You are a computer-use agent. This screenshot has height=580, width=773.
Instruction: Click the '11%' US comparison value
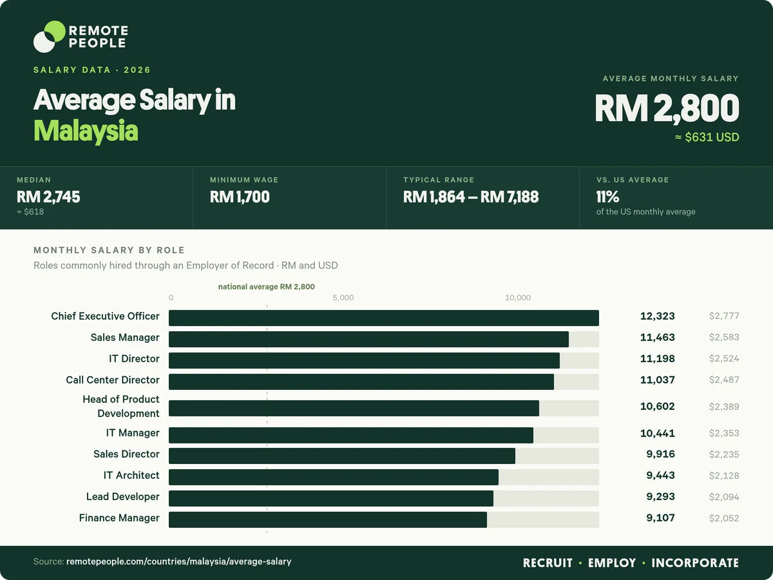(607, 197)
